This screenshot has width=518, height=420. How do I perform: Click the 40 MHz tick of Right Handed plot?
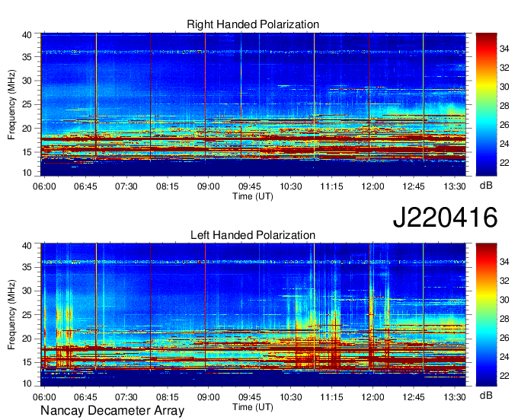[27, 35]
